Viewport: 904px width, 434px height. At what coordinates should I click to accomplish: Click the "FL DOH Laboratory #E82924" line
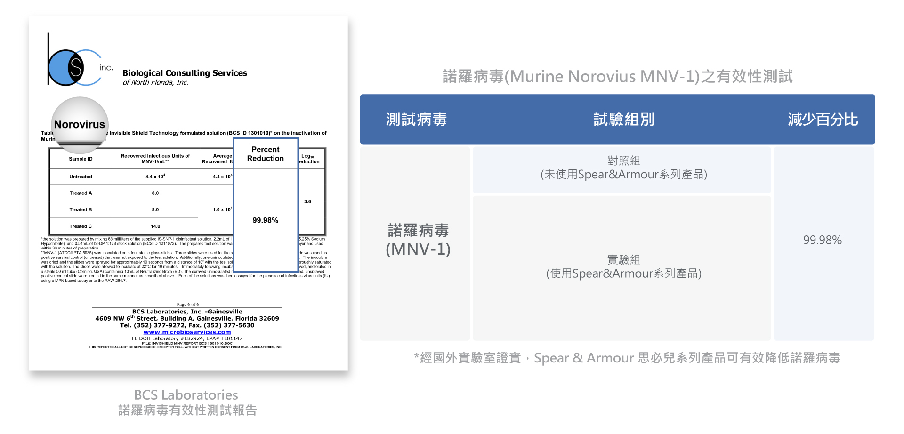(x=187, y=338)
